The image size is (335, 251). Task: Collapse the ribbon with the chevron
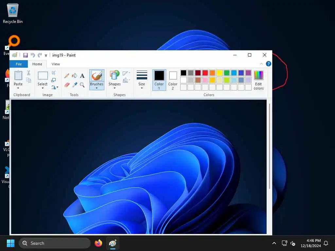pyautogui.click(x=261, y=64)
